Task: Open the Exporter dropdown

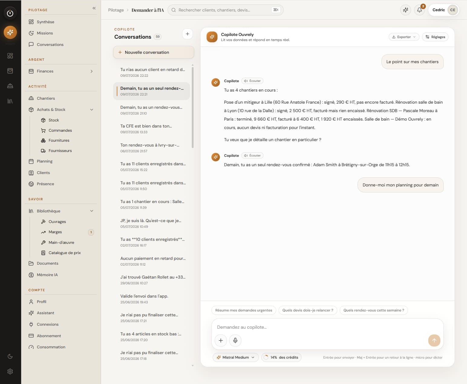Action: pos(404,37)
